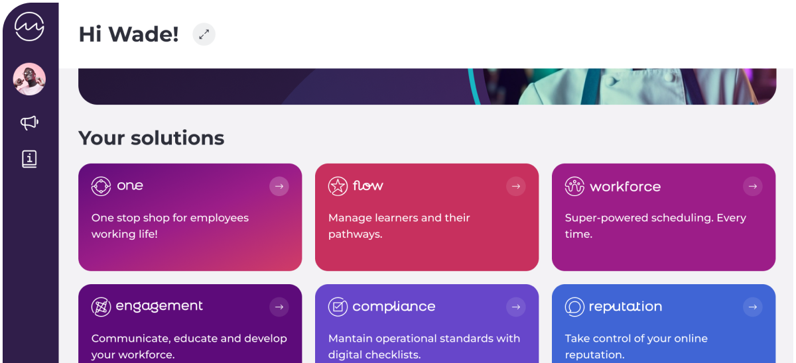This screenshot has width=796, height=363.
Task: Click the hero banner image
Action: [427, 86]
